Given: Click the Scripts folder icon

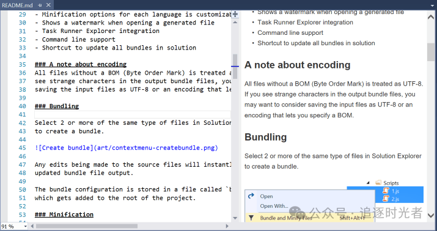Looking at the screenshot, I should pyautogui.click(x=378, y=183).
